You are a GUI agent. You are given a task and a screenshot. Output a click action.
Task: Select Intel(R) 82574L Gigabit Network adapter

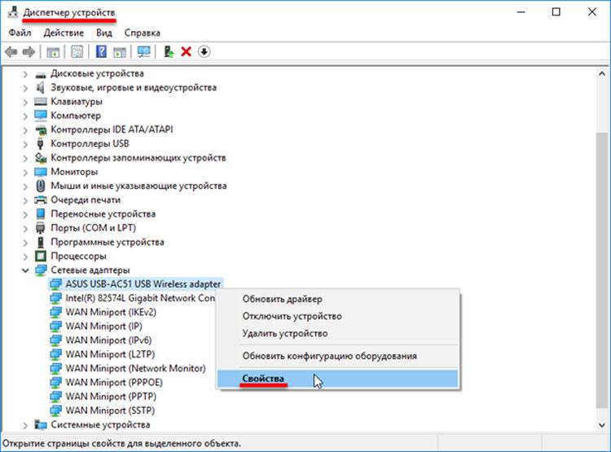point(140,298)
